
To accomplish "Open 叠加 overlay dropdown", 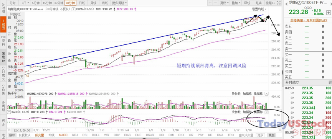I will click(236, 3).
